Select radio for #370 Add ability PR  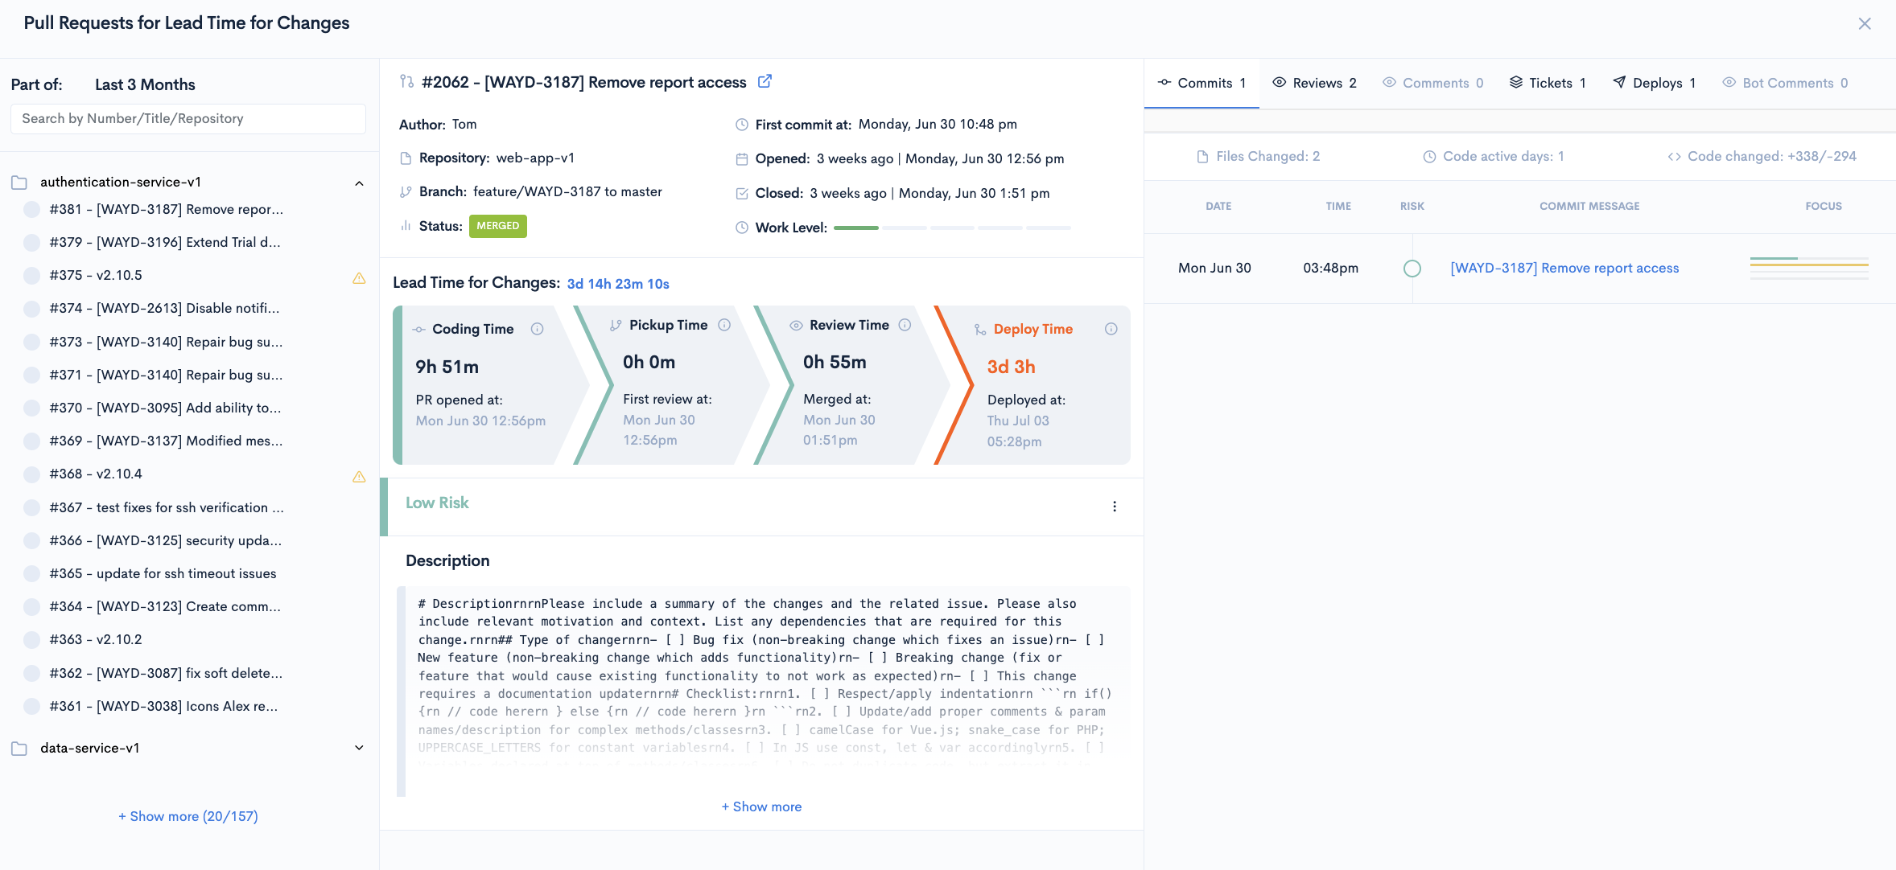pos(32,408)
